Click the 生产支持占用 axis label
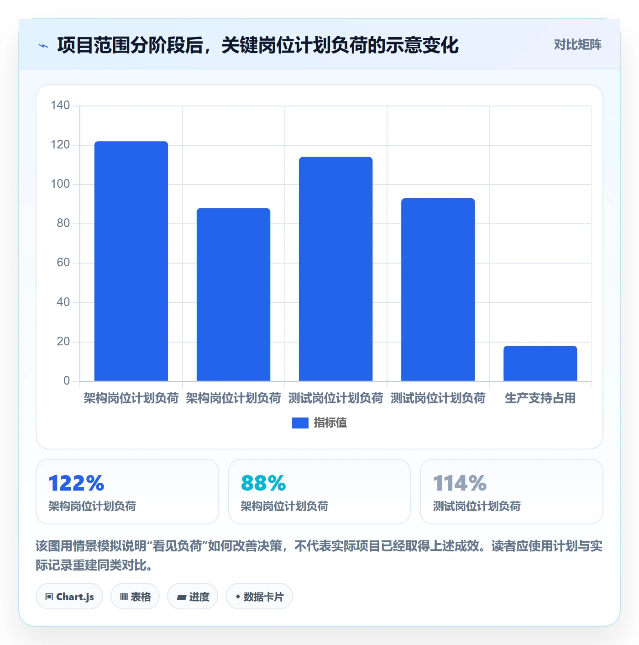639x645 pixels. tap(540, 398)
